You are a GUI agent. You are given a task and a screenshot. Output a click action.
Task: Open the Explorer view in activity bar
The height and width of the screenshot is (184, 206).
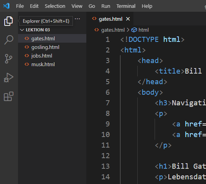tap(9, 21)
